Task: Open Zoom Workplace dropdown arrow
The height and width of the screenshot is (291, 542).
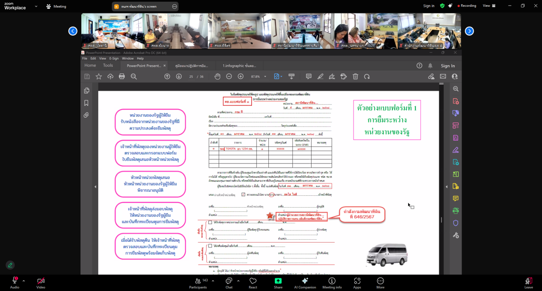Action: pos(36,6)
